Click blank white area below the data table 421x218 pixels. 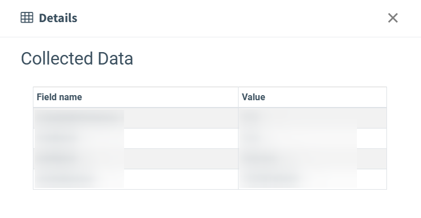[x=211, y=204]
